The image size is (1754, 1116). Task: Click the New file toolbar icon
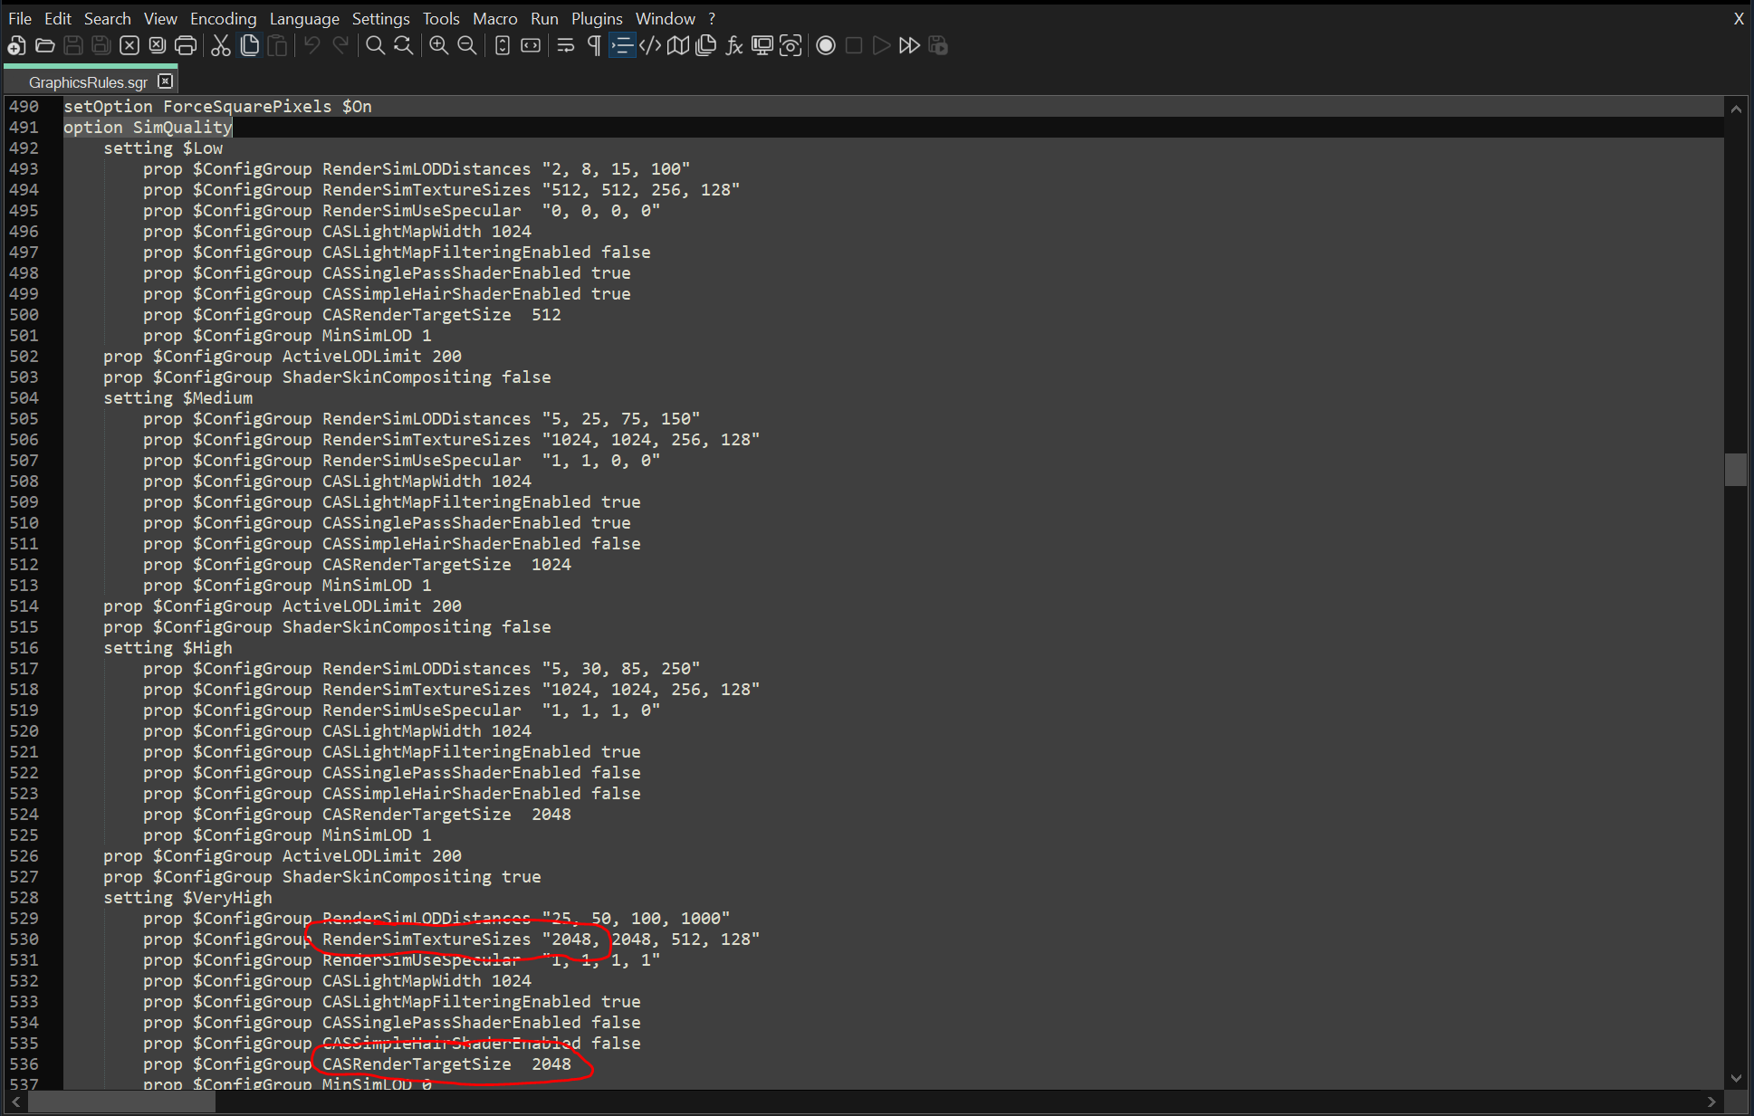tap(16, 45)
